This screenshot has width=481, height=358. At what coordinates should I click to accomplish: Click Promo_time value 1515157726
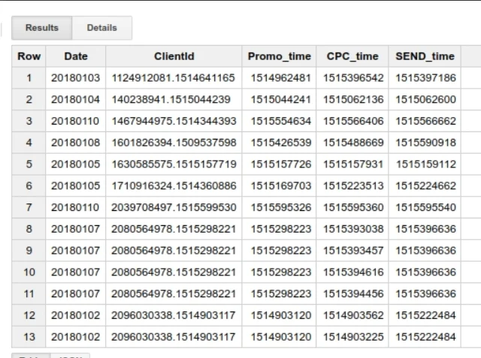point(280,164)
